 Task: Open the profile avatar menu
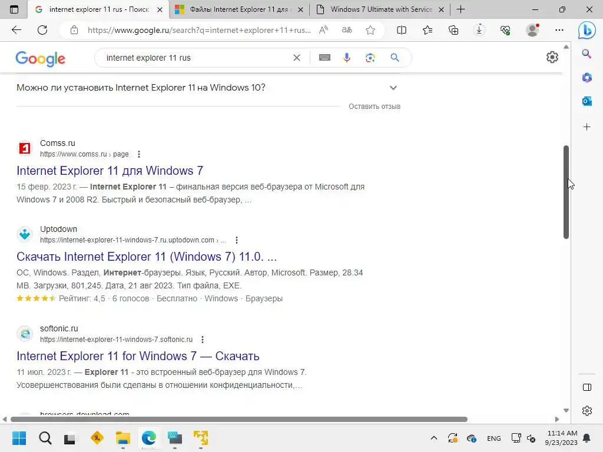pos(532,30)
